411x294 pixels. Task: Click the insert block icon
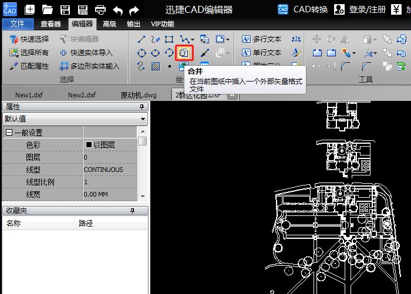pyautogui.click(x=204, y=39)
